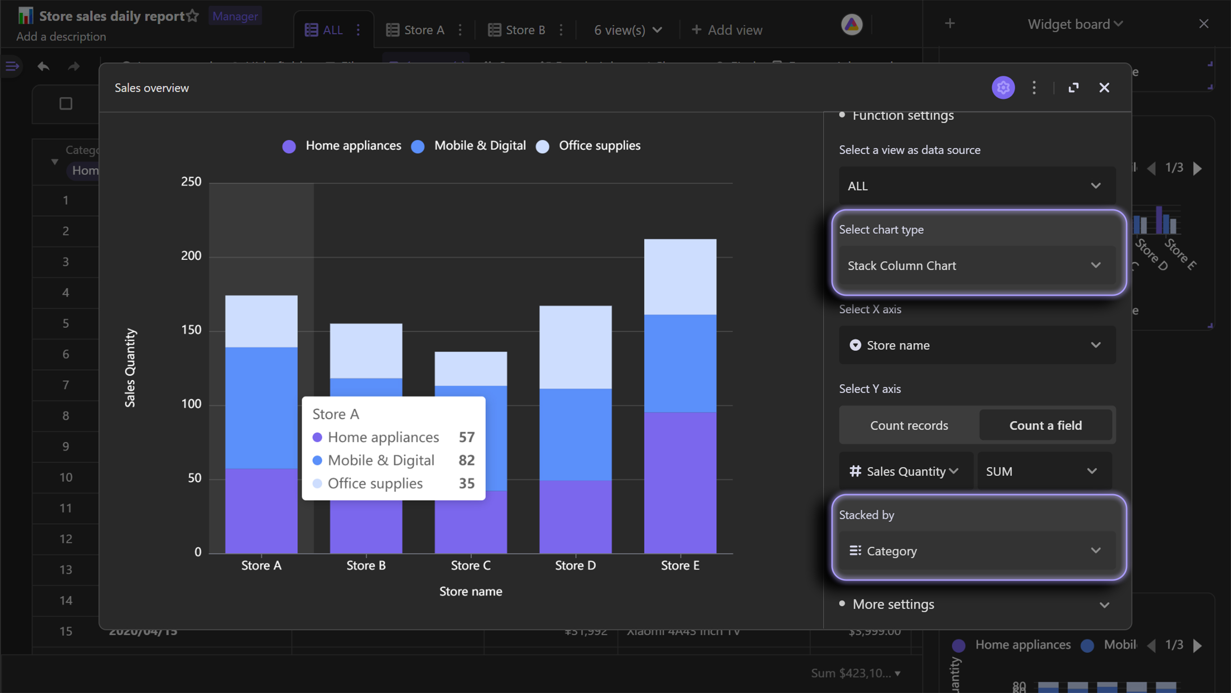Click Add a description text
Image resolution: width=1231 pixels, height=693 pixels.
coord(61,37)
